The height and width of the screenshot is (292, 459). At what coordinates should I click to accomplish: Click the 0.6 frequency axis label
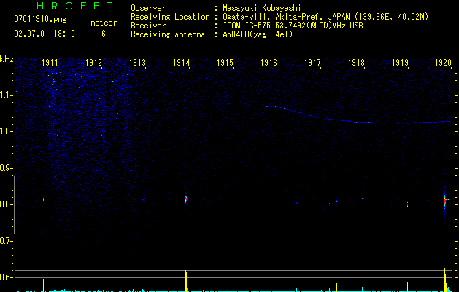6,277
